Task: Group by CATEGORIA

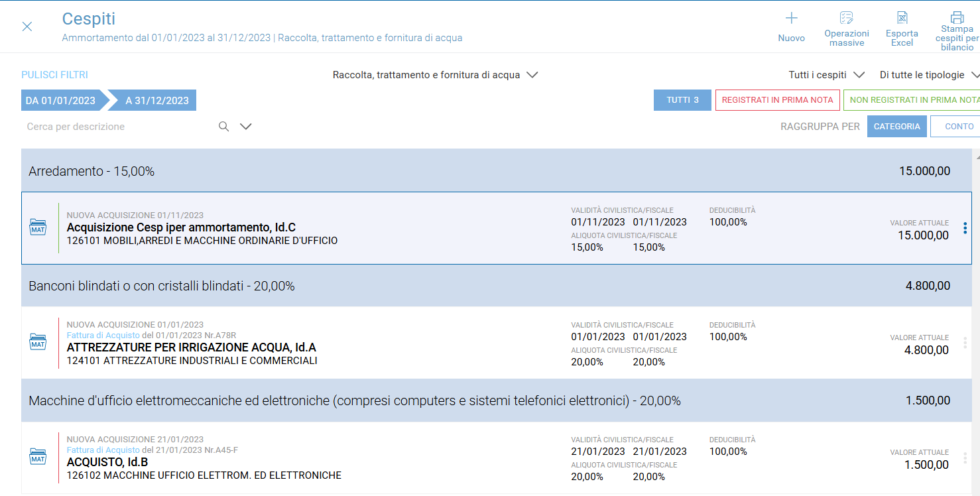Action: (896, 127)
